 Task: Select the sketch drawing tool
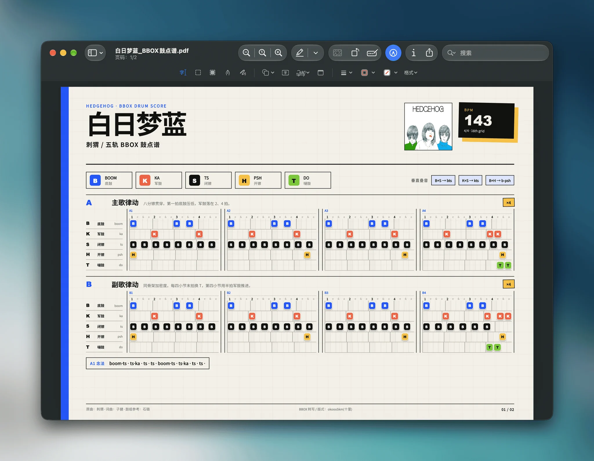tap(243, 72)
